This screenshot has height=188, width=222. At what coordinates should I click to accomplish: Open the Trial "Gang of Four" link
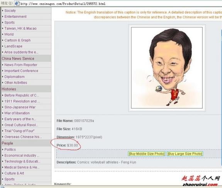click(19, 131)
